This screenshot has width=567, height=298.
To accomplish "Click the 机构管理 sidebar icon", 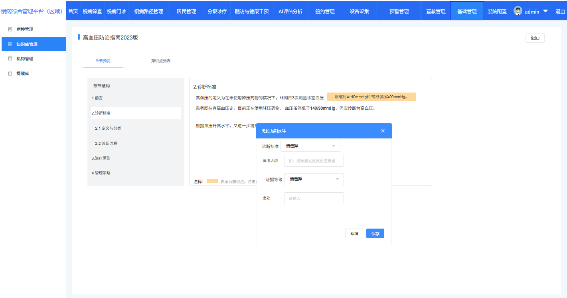I will 10,59.
